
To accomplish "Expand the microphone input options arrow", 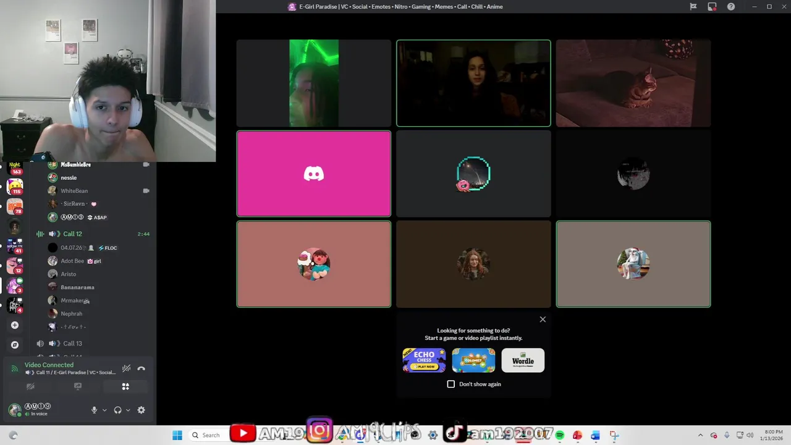I will click(104, 410).
